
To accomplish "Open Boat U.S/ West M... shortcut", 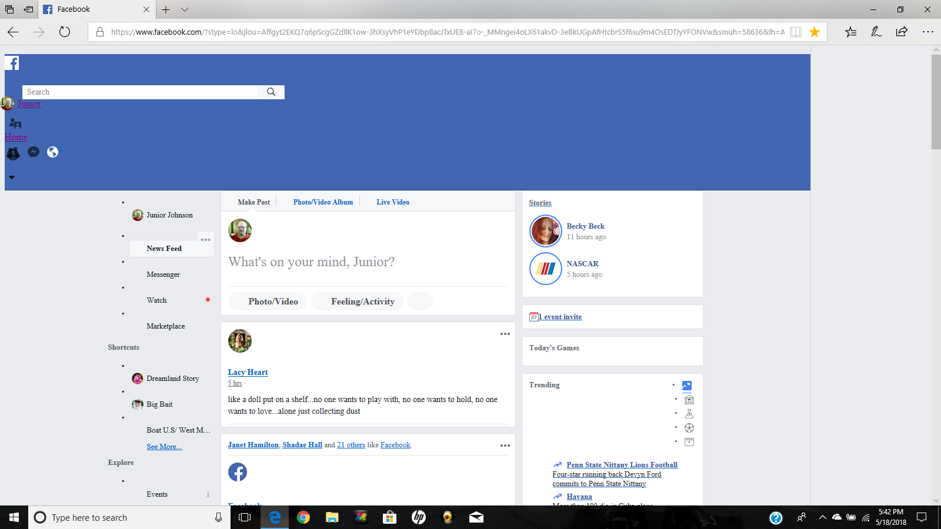I will click(x=178, y=430).
